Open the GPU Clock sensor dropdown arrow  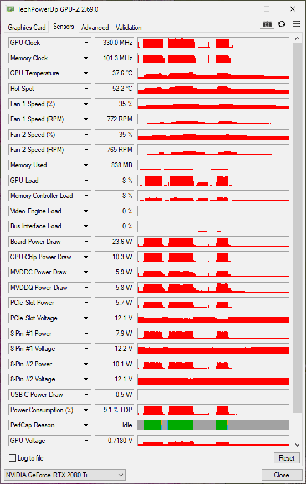click(x=86, y=43)
